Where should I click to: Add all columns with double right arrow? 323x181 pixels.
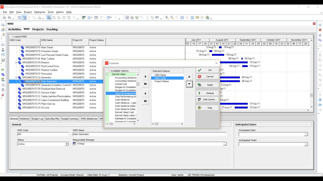145,84
